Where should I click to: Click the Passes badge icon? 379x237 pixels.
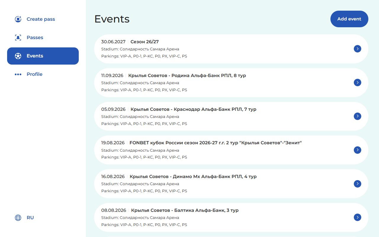tap(18, 38)
